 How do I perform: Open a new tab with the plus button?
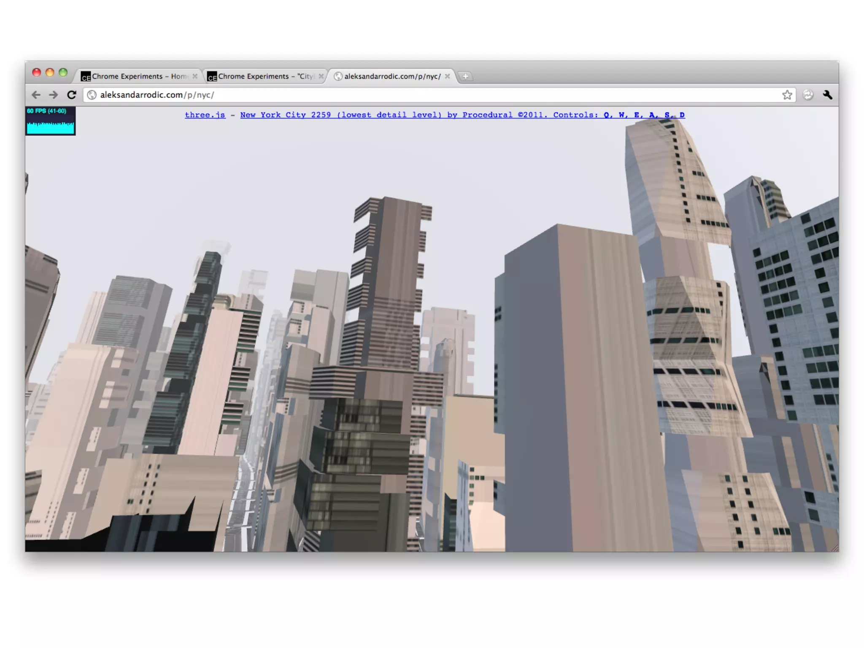click(465, 76)
